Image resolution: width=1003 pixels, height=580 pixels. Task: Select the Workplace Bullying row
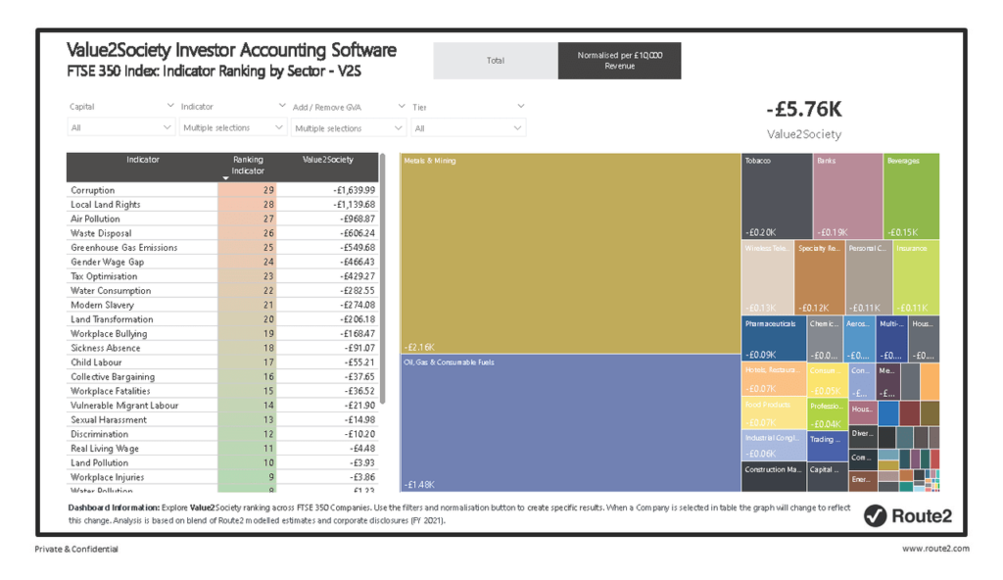222,333
